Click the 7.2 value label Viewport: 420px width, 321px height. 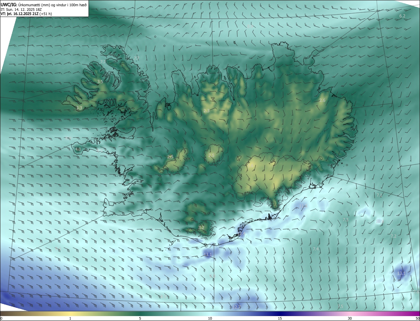tap(393, 236)
